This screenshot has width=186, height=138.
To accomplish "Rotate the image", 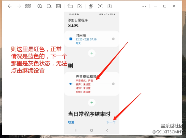I will (70, 6).
